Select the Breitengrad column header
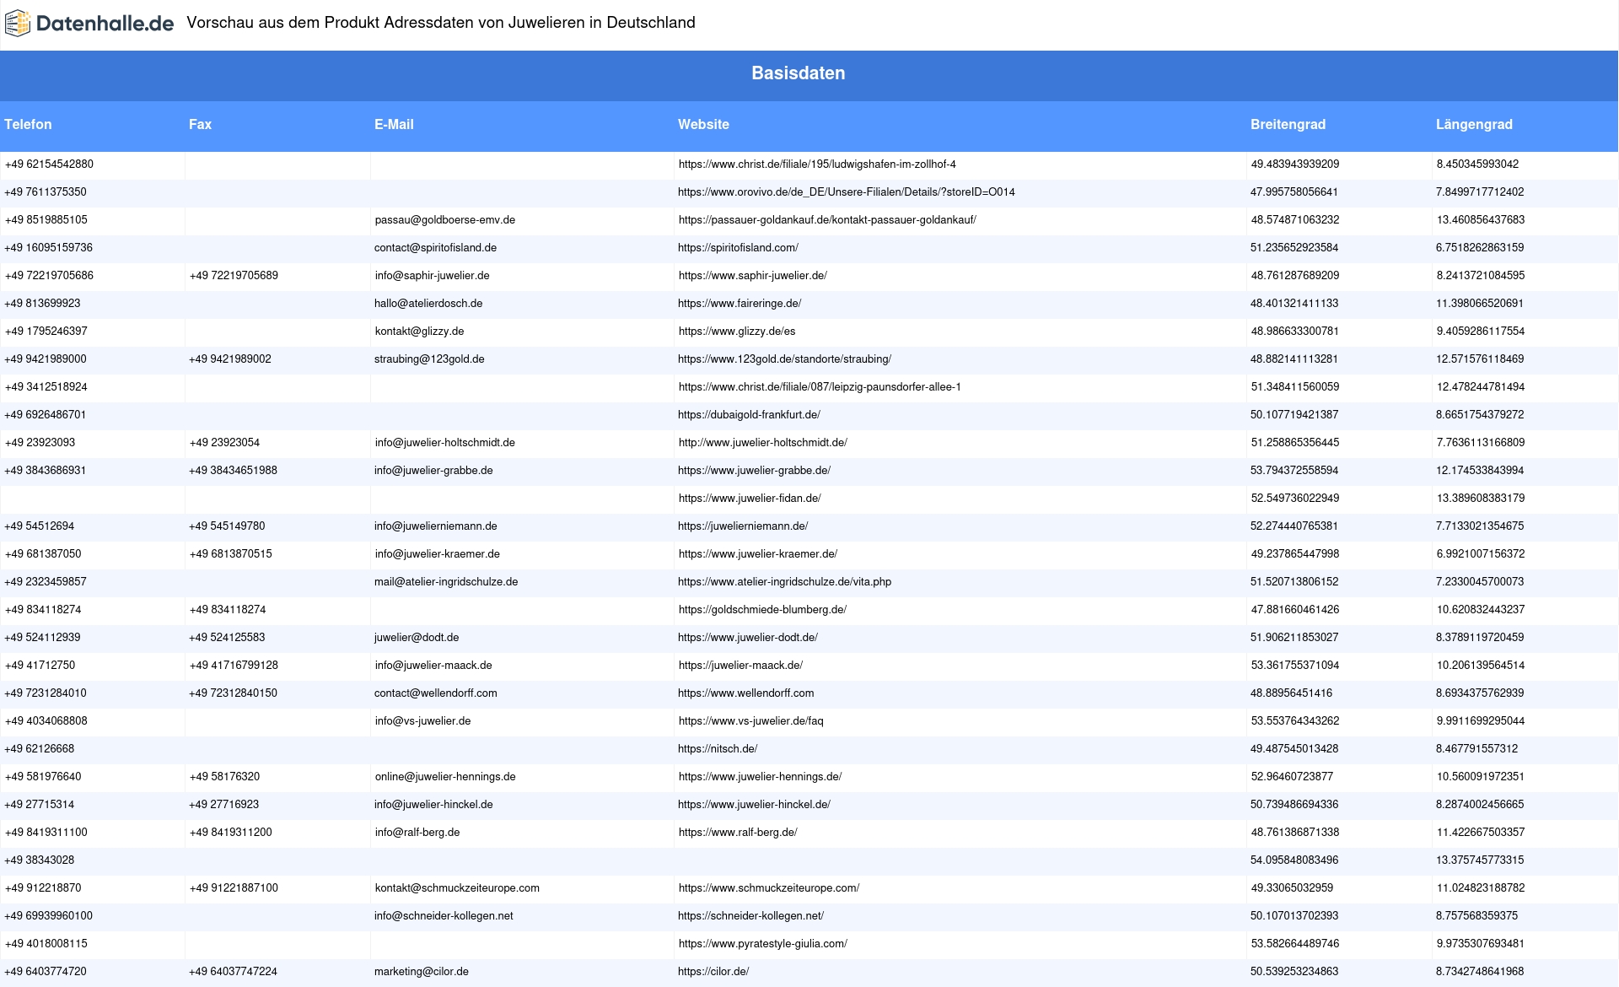1619x987 pixels. pyautogui.click(x=1288, y=124)
